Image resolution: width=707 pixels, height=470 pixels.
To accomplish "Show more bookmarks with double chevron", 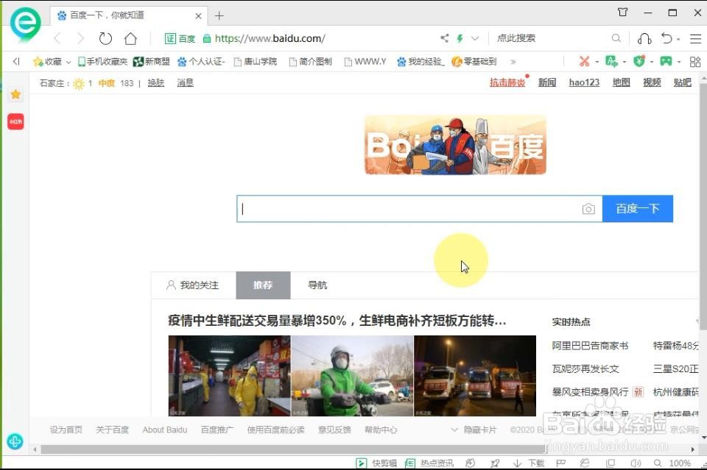I will pyautogui.click(x=513, y=62).
